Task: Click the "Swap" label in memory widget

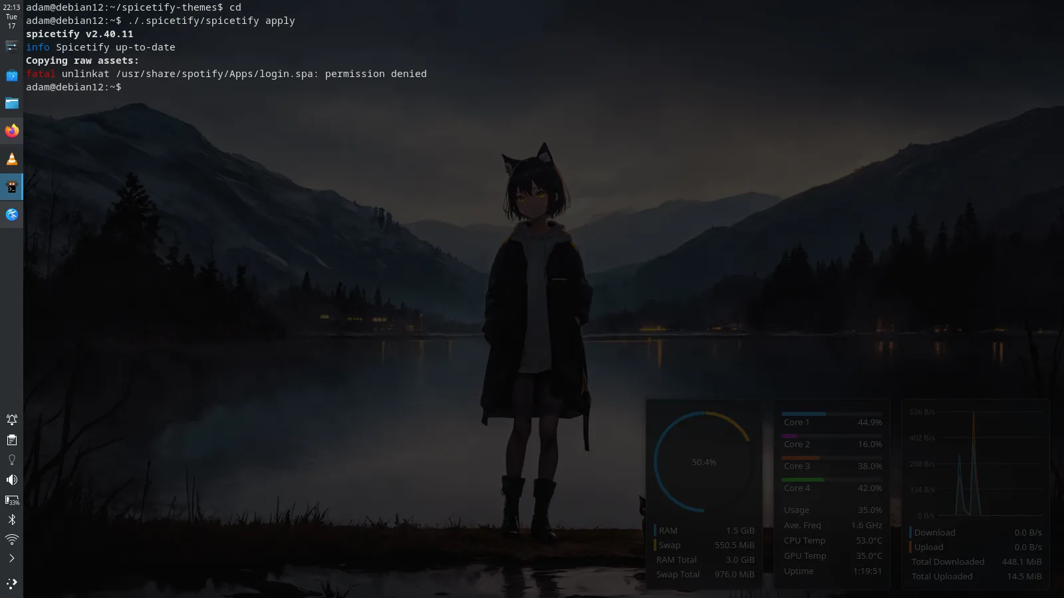Action: (x=670, y=545)
